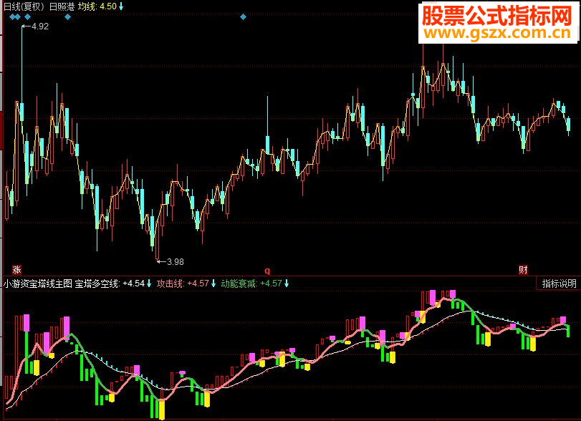
Task: Select the red q marker on the time axis
Action: [267, 271]
